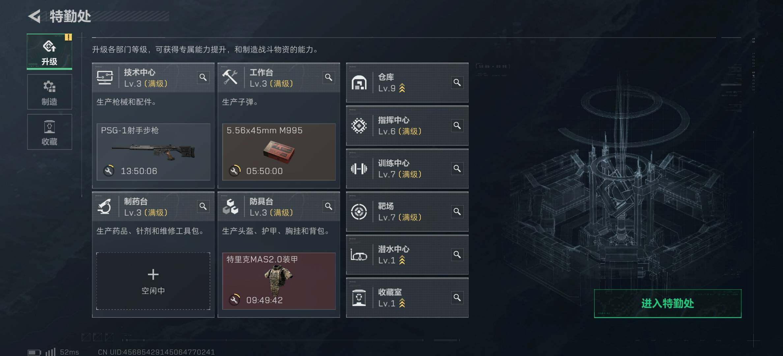783x356 pixels.
Task: Open details magnifier for 制药台
Action: tap(203, 206)
